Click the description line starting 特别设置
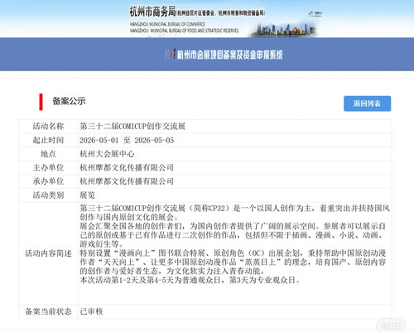Viewport: 414px width, 332px height. [x=233, y=253]
